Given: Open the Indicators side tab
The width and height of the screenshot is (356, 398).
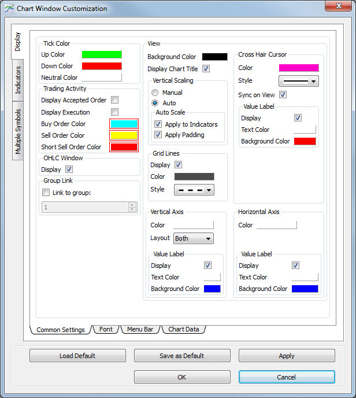Looking at the screenshot, I should pyautogui.click(x=18, y=79).
